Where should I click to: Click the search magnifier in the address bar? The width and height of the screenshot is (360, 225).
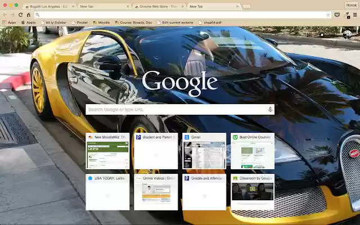[x=38, y=15]
